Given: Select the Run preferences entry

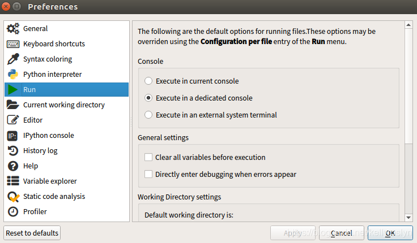Looking at the screenshot, I should [67, 90].
